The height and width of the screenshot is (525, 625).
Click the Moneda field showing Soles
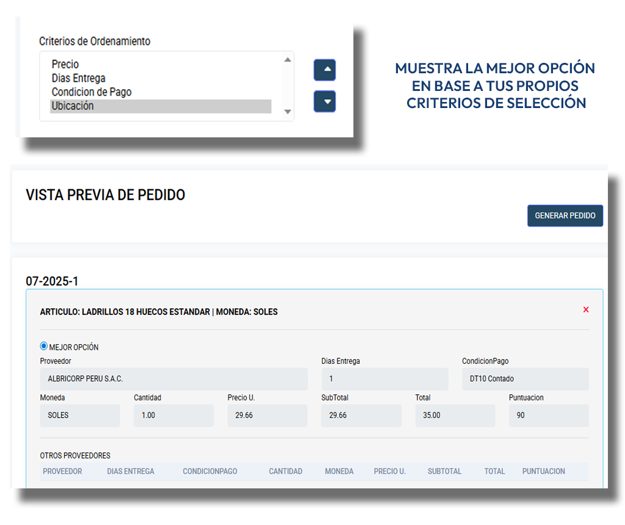tap(79, 415)
